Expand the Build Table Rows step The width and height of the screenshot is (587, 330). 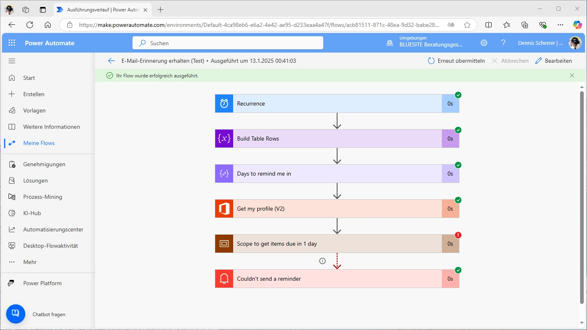point(337,139)
